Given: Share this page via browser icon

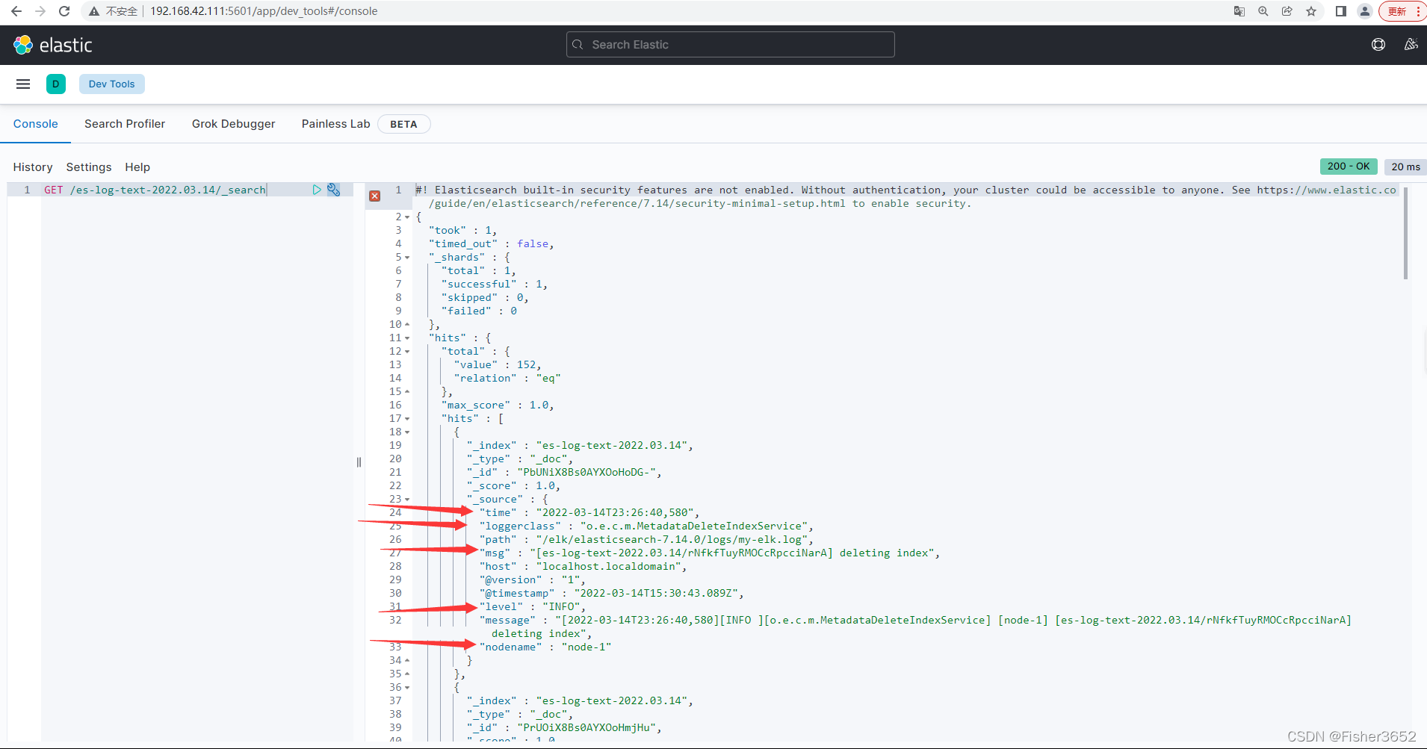Looking at the screenshot, I should tap(1287, 11).
